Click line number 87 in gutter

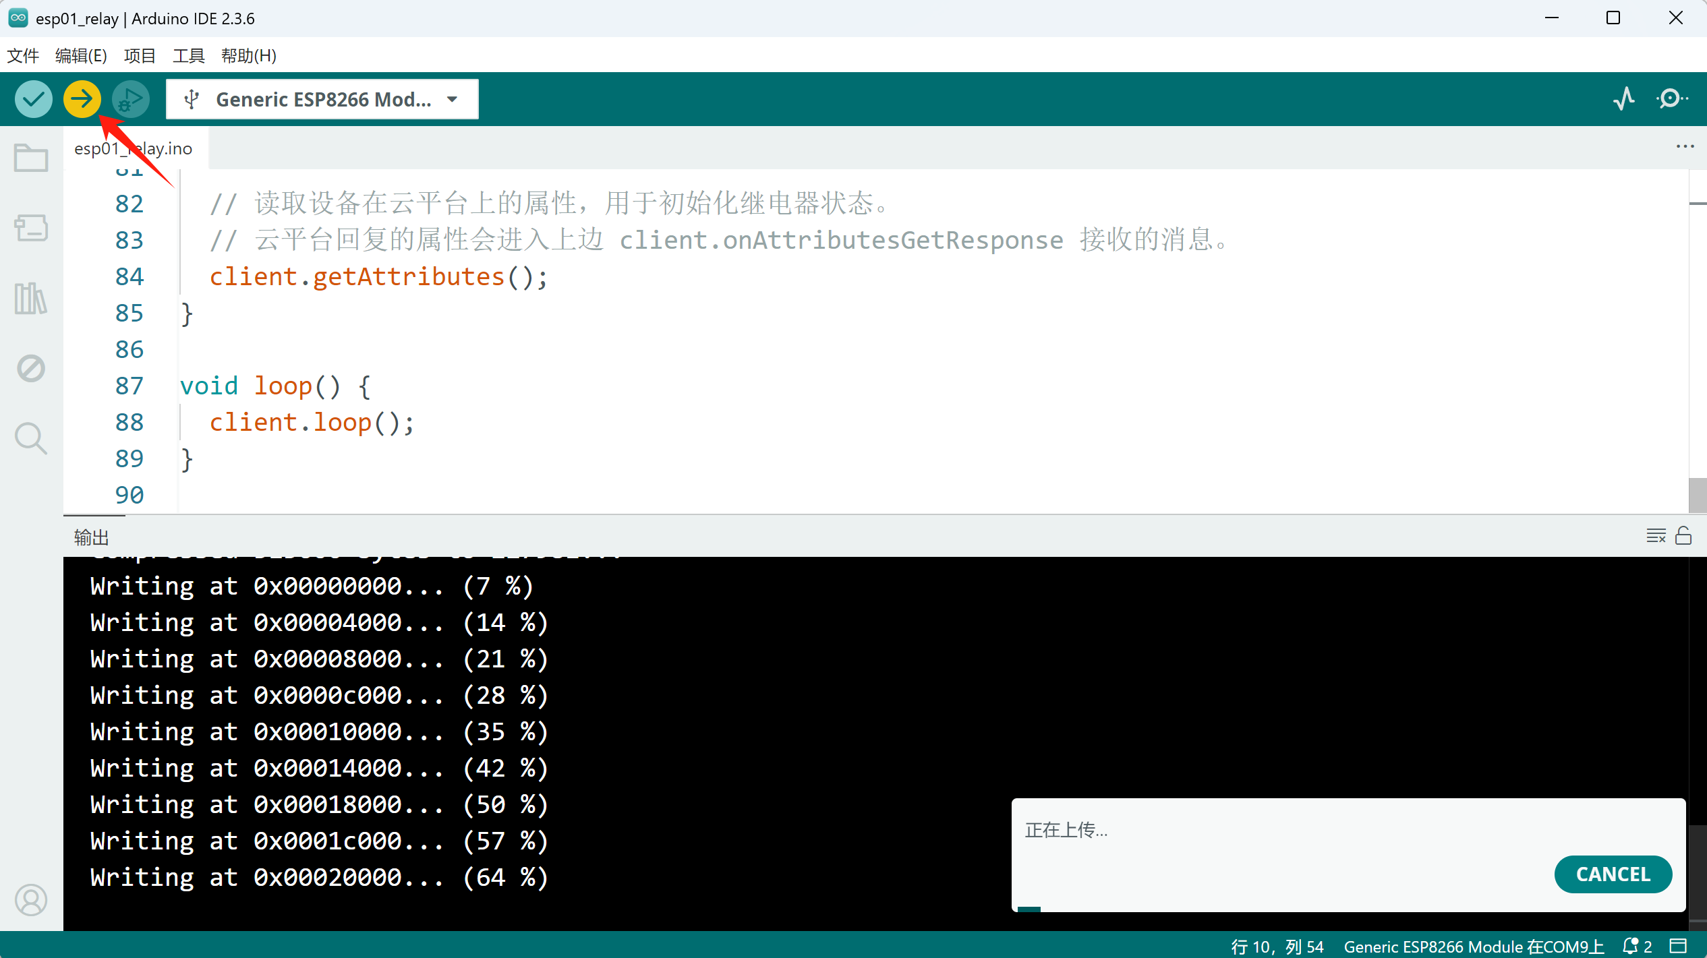point(129,386)
